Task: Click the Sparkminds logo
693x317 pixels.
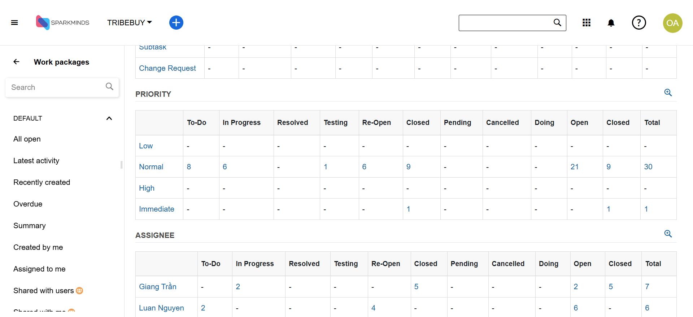Action: tap(62, 23)
